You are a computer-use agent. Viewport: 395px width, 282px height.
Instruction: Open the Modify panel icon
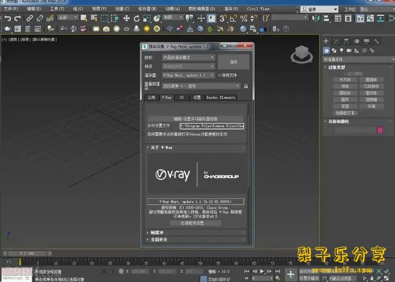pyautogui.click(x=336, y=41)
